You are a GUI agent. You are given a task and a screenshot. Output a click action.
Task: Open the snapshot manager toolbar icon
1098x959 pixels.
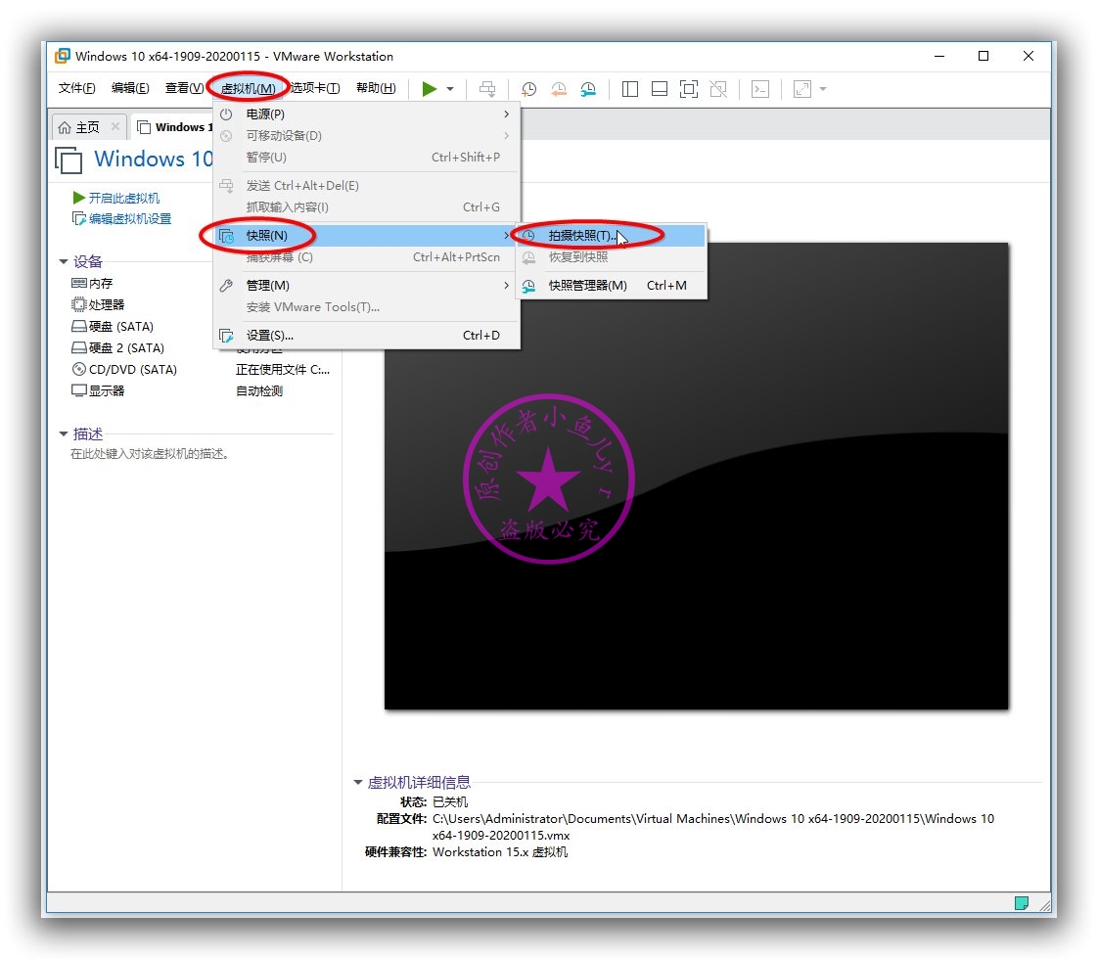588,89
